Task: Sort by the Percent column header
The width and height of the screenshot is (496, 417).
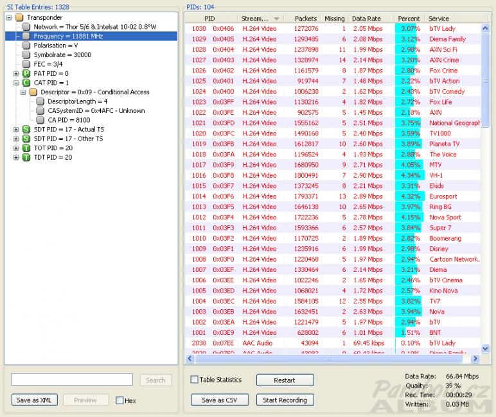Action: click(409, 19)
